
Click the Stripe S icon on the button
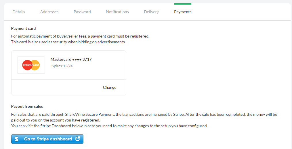pyautogui.click(x=17, y=139)
